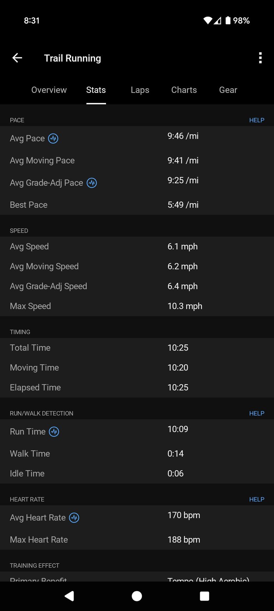Tap the Max Heart Rate row
Image resolution: width=274 pixels, height=611 pixels.
point(137,540)
